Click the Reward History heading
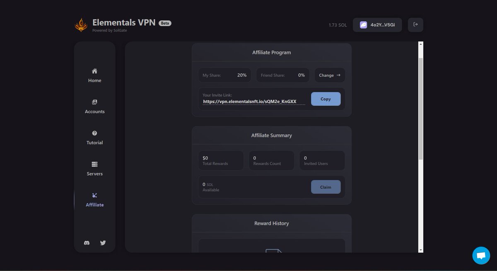497x271 pixels. point(272,223)
